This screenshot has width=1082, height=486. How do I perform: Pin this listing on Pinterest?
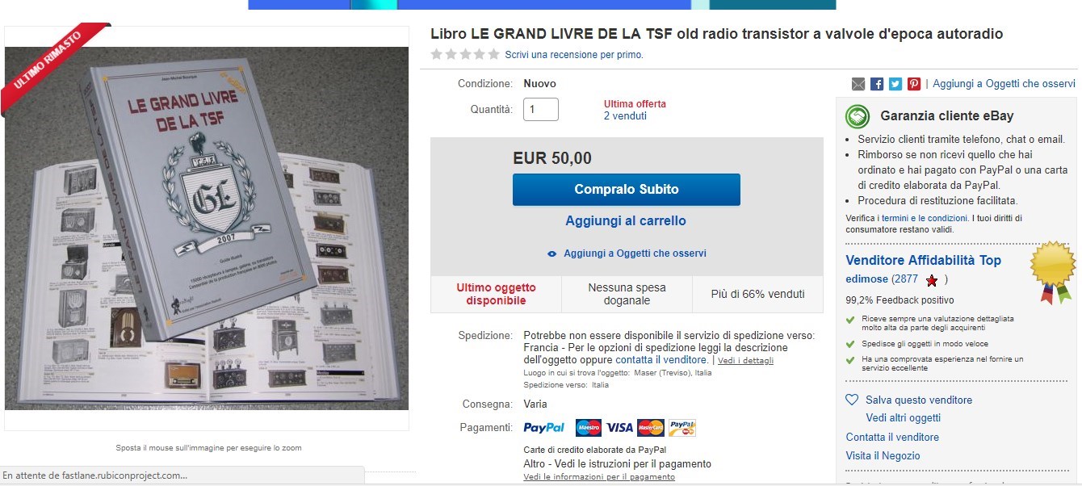coord(914,84)
